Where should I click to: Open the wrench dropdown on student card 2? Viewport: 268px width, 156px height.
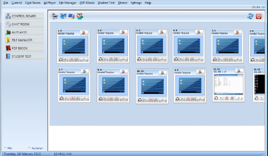[x=123, y=59]
